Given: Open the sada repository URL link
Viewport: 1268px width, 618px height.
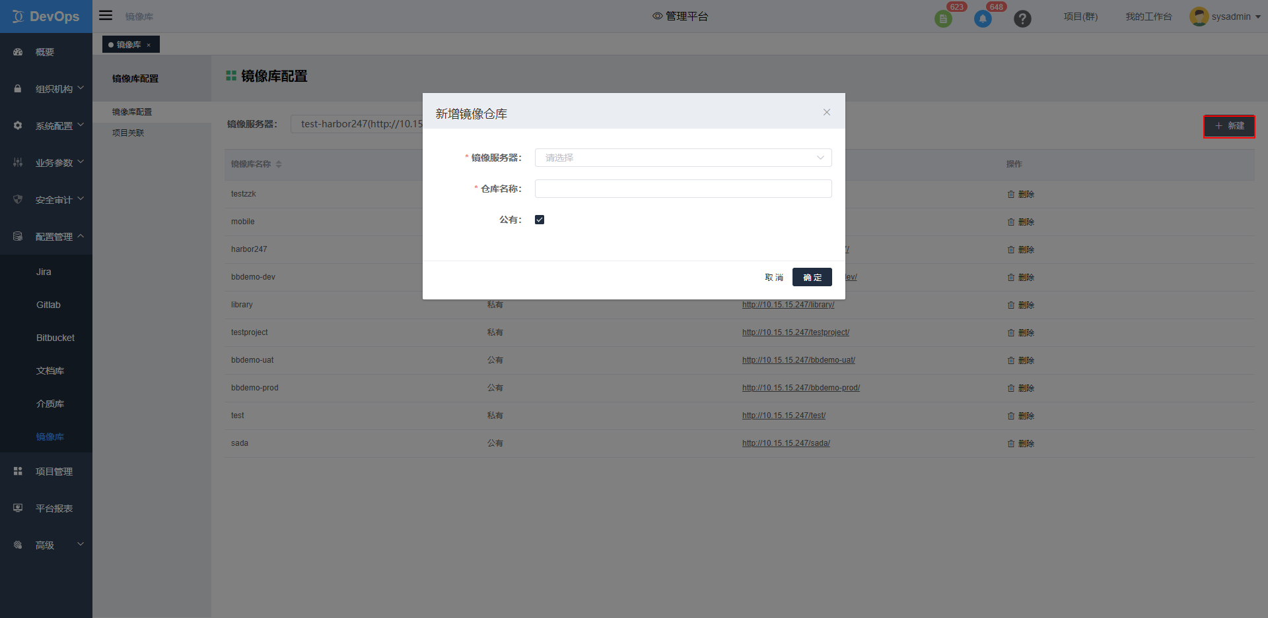Looking at the screenshot, I should [x=786, y=443].
